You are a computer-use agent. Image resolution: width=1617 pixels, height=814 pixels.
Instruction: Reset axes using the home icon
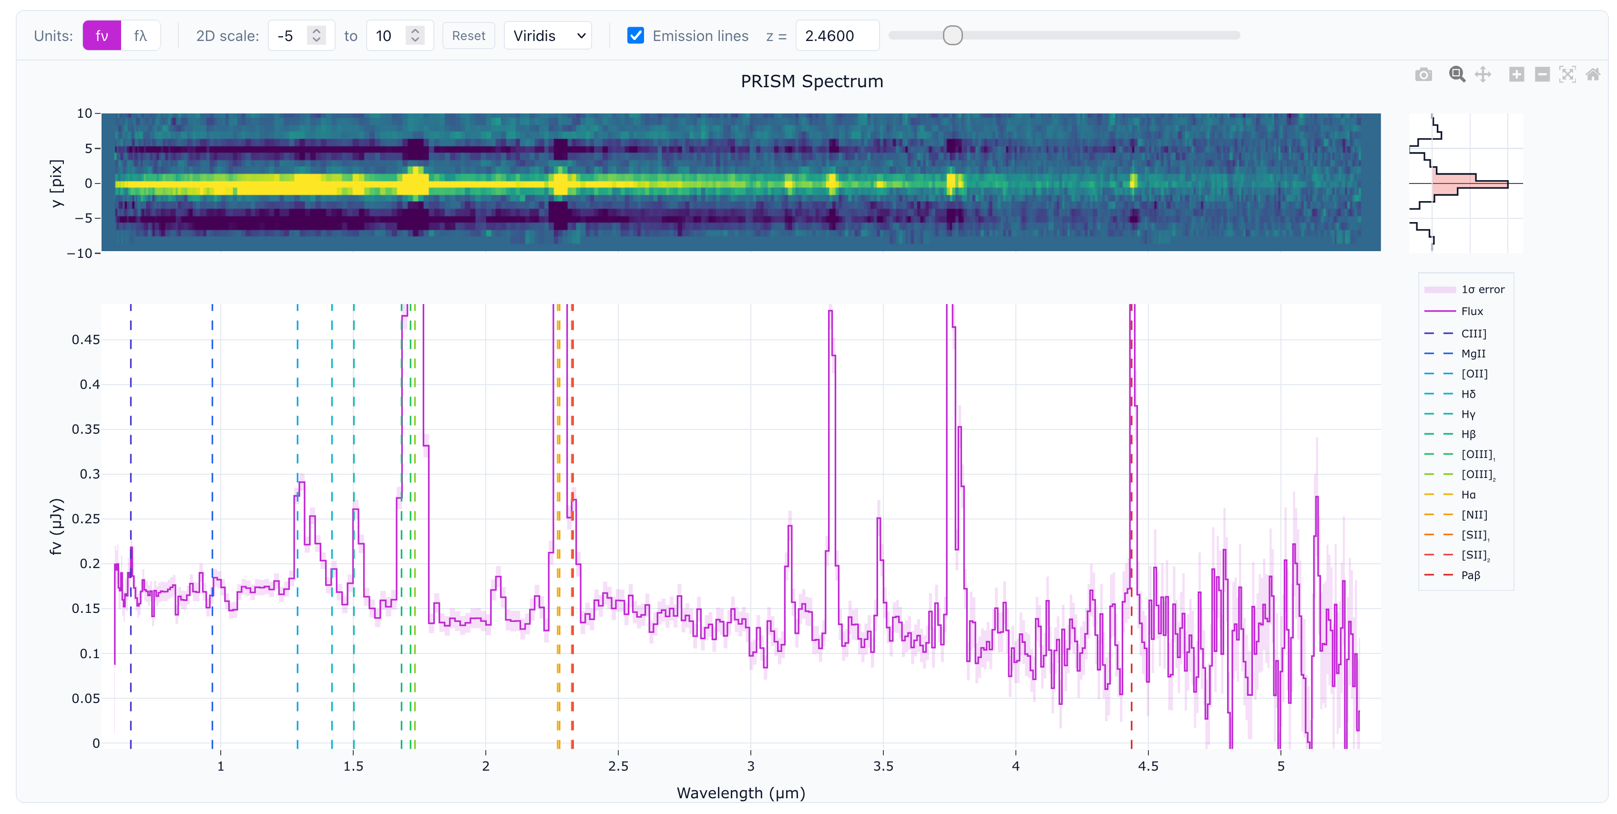(1594, 74)
